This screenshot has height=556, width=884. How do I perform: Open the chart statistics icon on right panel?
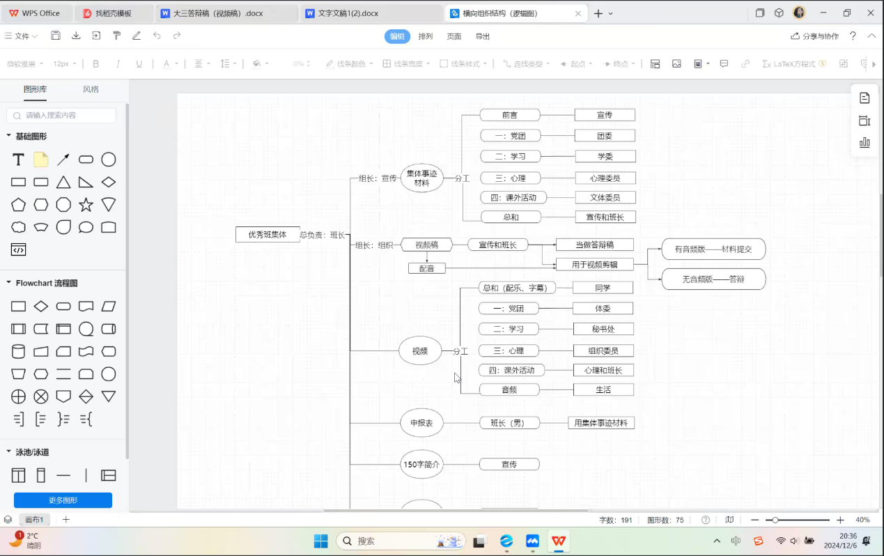864,143
